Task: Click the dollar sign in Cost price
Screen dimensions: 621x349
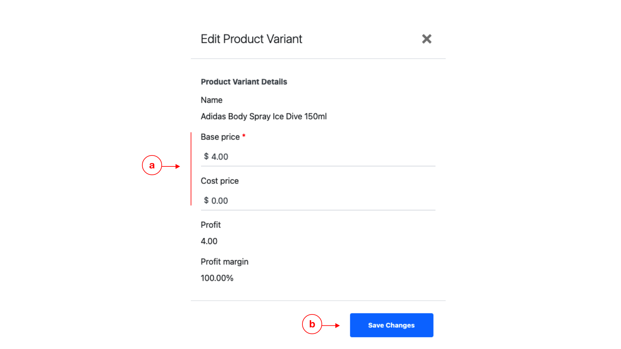Action: pos(206,200)
